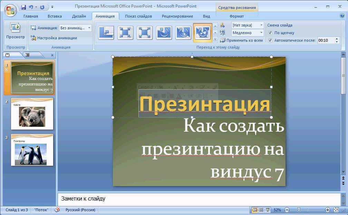This screenshot has height=215, width=348.
Task: Open the Без анимации dropdown
Action: coord(75,28)
